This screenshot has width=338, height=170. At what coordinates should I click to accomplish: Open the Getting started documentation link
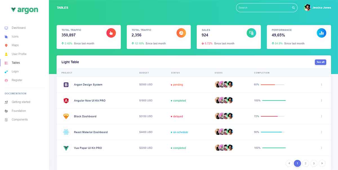tap(22, 102)
